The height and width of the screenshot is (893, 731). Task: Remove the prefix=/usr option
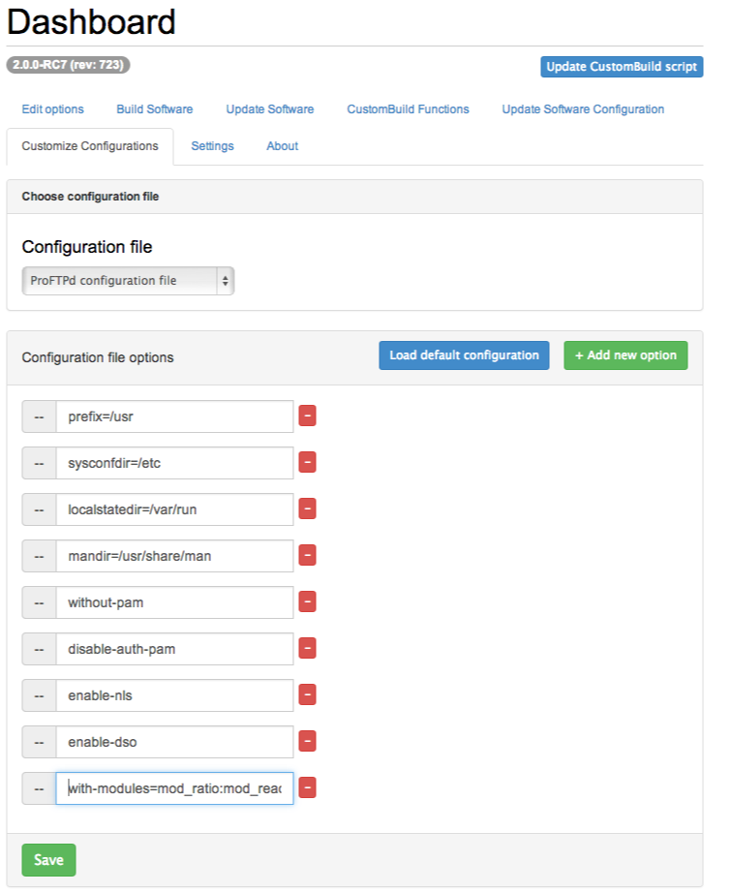tap(307, 416)
